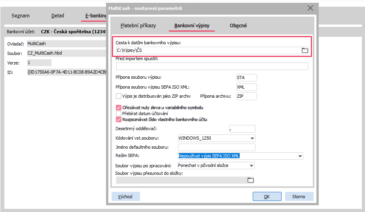Image resolution: width=365 pixels, height=212 pixels.
Task: Uncheck 'Rozpoznávat číslo vlastního bankovního účtu'
Action: pyautogui.click(x=119, y=119)
